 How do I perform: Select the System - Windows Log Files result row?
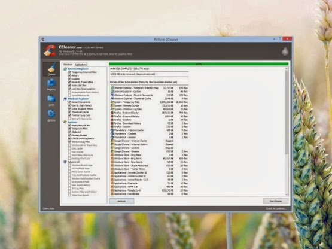[149, 109]
